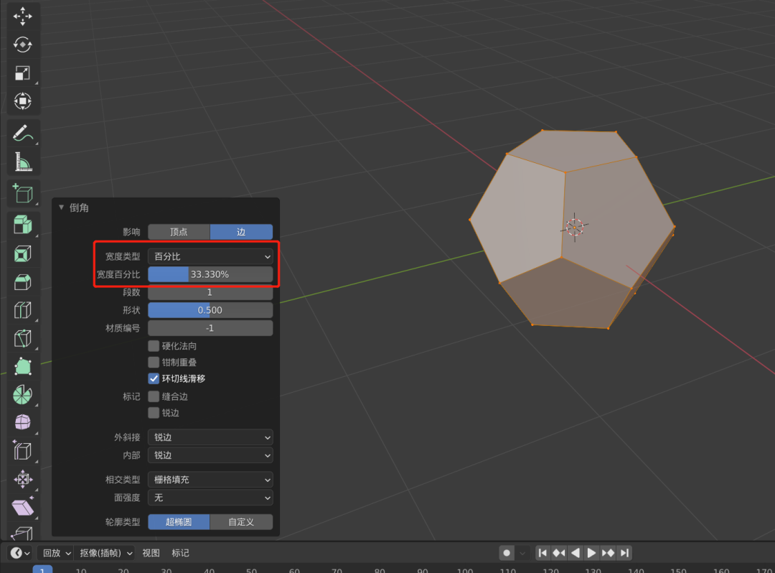This screenshot has width=775, height=573.
Task: Set bevel affect to 顶点
Action: point(179,232)
